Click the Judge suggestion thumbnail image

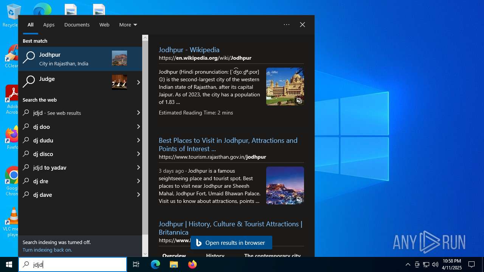pos(119,82)
